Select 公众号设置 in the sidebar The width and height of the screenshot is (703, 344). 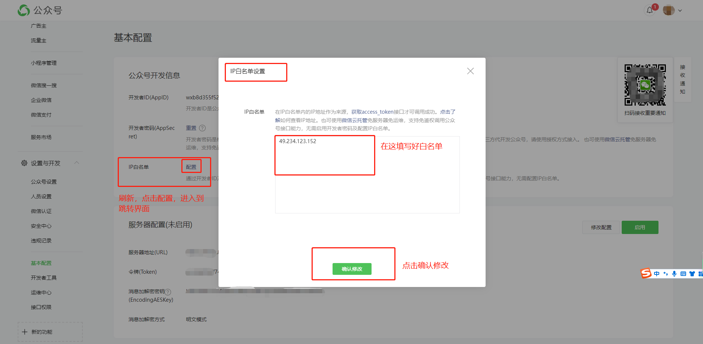(43, 182)
